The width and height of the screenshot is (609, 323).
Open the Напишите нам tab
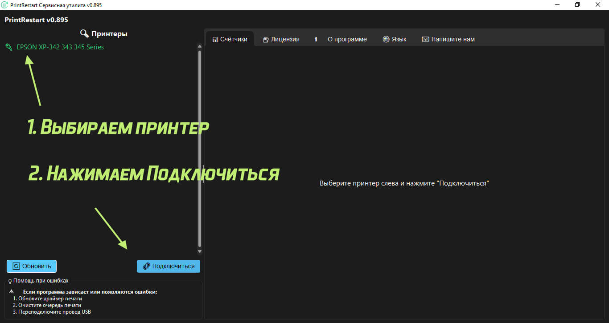(448, 39)
